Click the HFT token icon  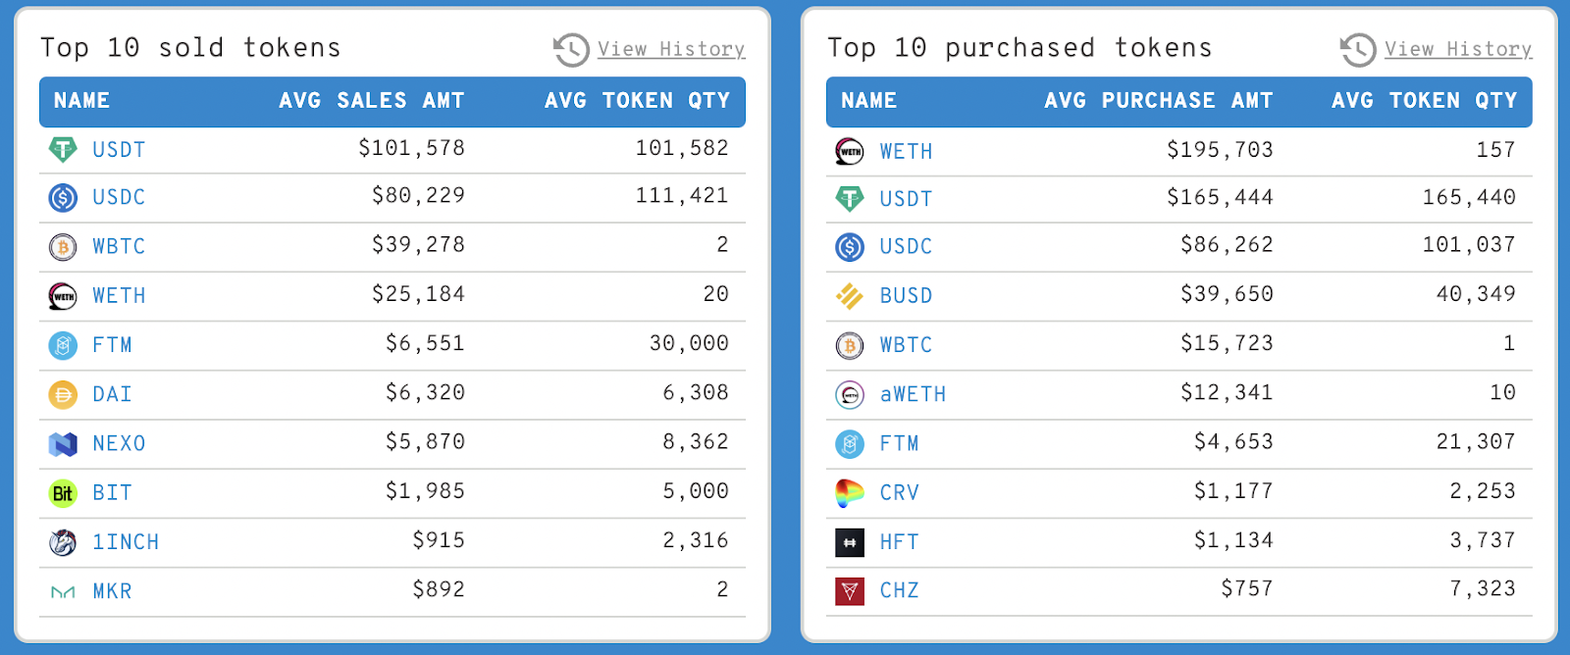pos(850,542)
